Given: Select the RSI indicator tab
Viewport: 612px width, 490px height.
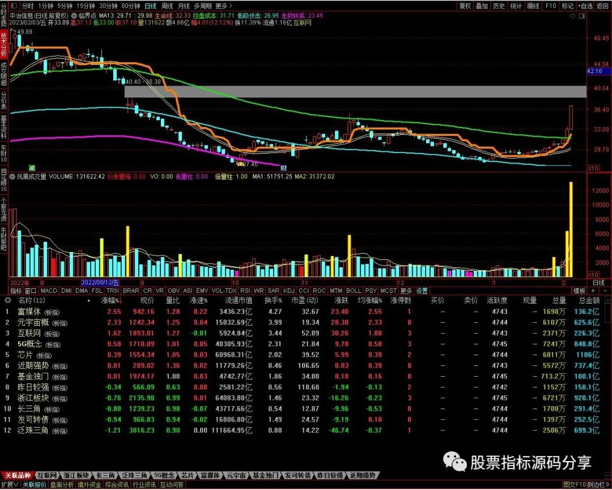Looking at the screenshot, I should click(x=245, y=291).
